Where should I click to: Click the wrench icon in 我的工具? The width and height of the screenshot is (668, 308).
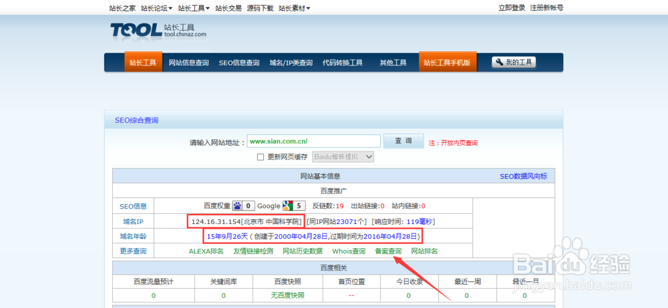(500, 63)
